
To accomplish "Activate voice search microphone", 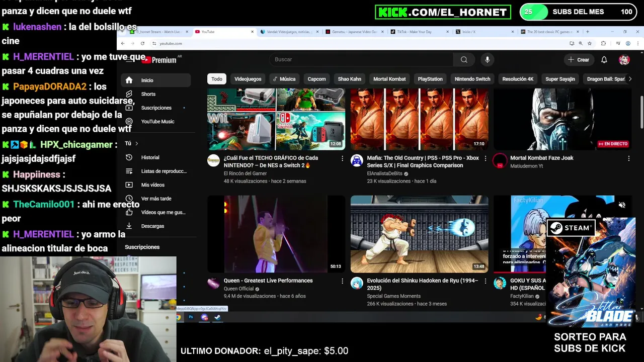I will tap(487, 59).
